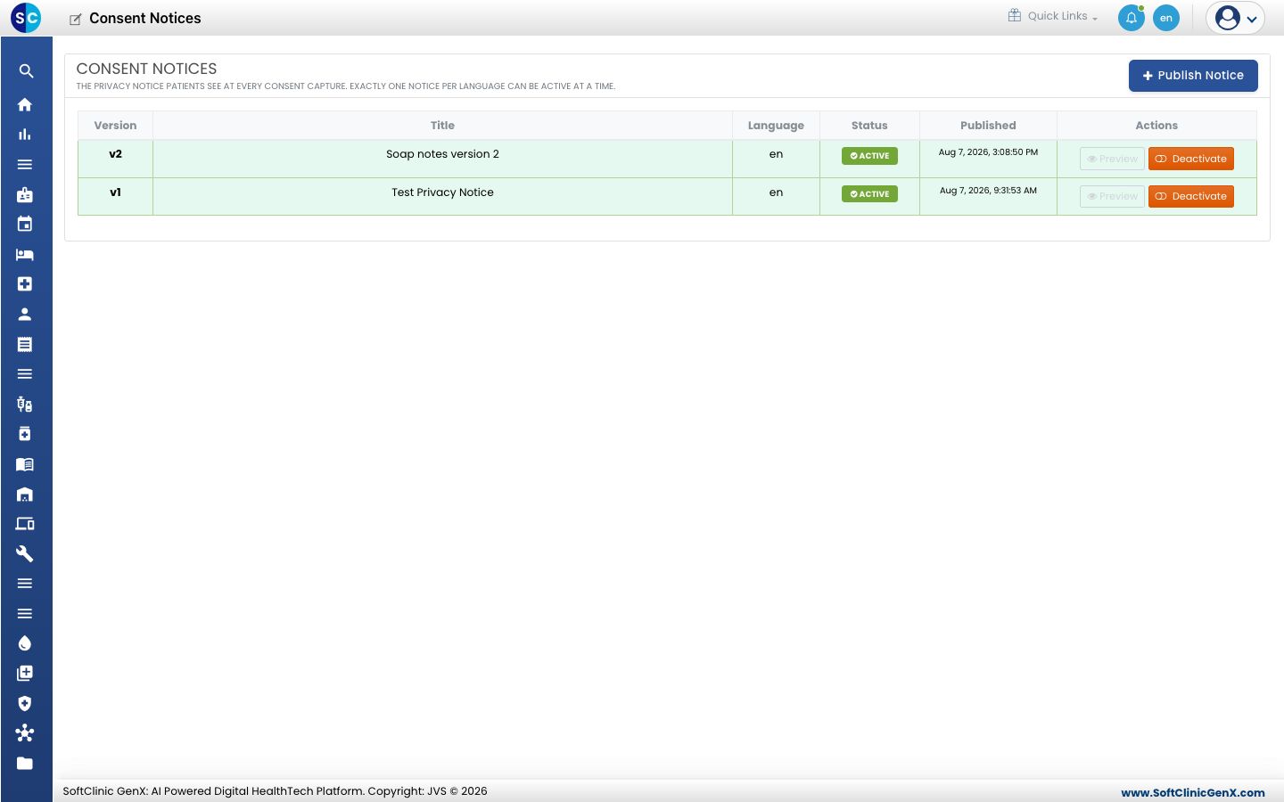The height and width of the screenshot is (802, 1284).
Task: Open the www.SoftClinicGenX.com footer link
Action: click(1193, 792)
